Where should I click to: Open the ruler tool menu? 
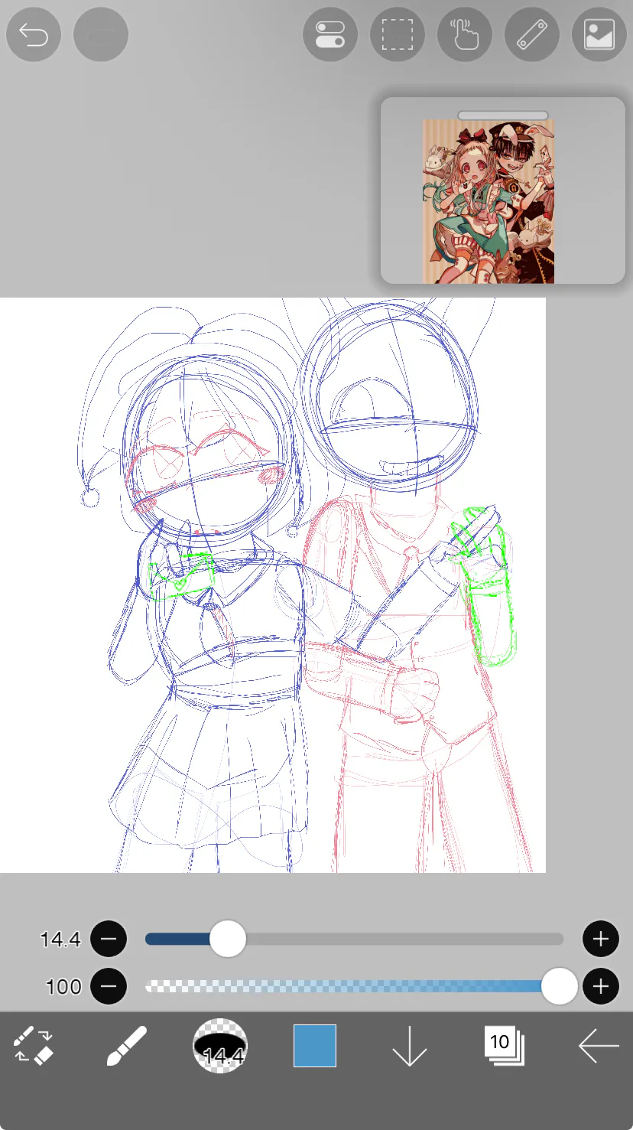532,34
